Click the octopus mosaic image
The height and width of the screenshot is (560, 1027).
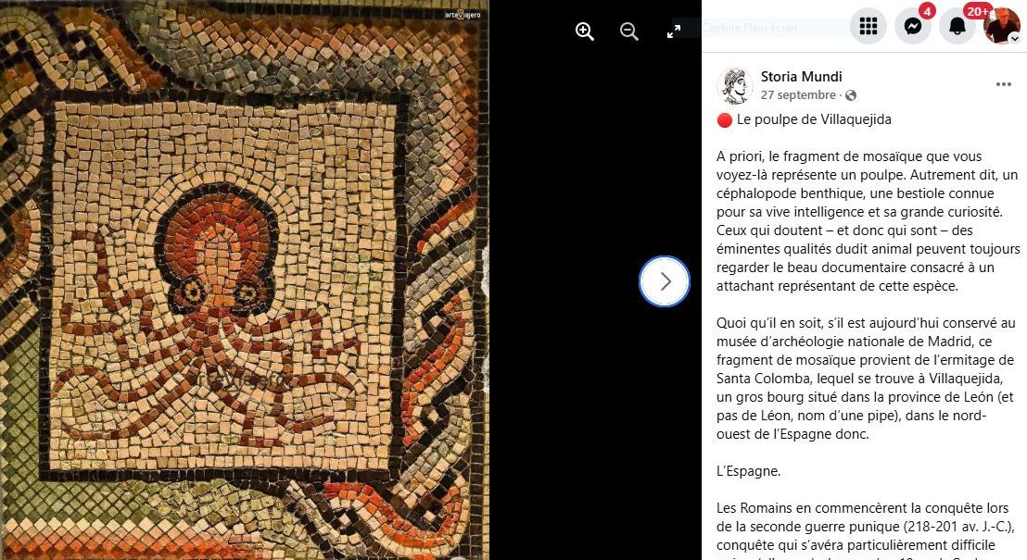click(245, 280)
